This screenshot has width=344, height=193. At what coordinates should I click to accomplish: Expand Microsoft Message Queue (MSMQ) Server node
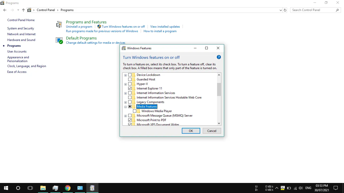125,116
